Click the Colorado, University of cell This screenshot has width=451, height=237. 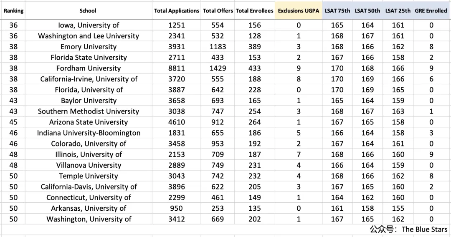(89, 144)
